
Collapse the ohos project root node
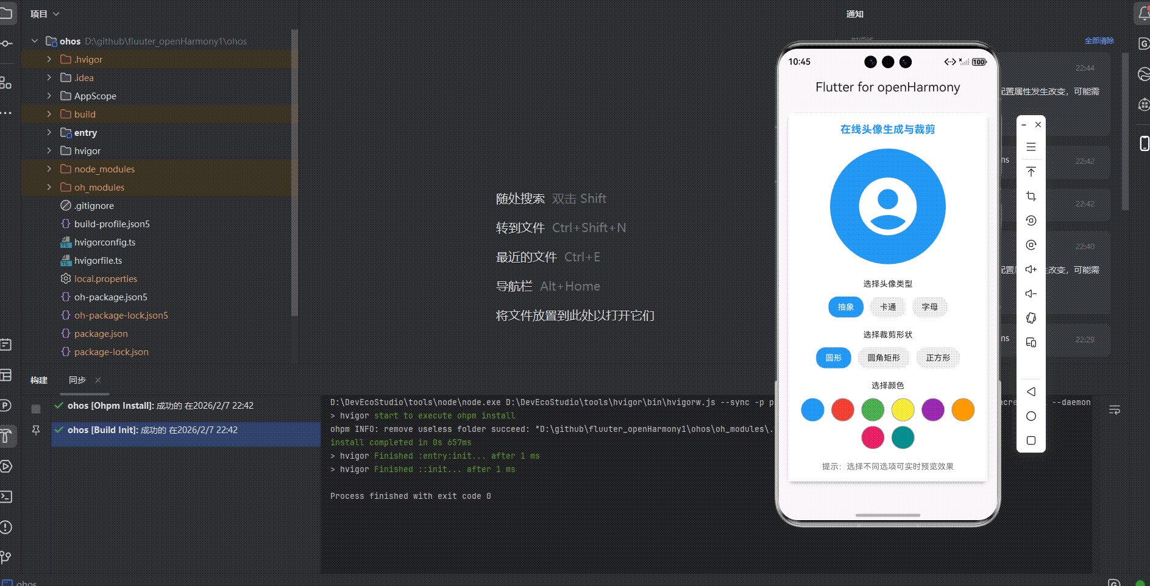click(35, 41)
